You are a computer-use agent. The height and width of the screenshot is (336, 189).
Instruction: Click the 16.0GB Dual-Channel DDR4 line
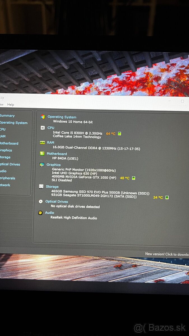(96, 149)
